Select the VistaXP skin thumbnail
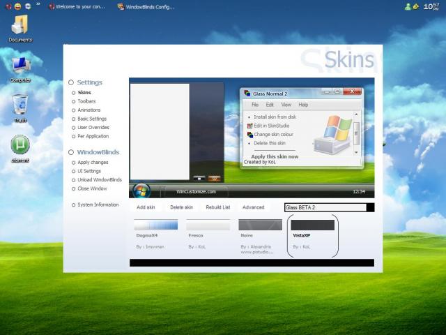Screen dimensions: 446x335 point(313,225)
